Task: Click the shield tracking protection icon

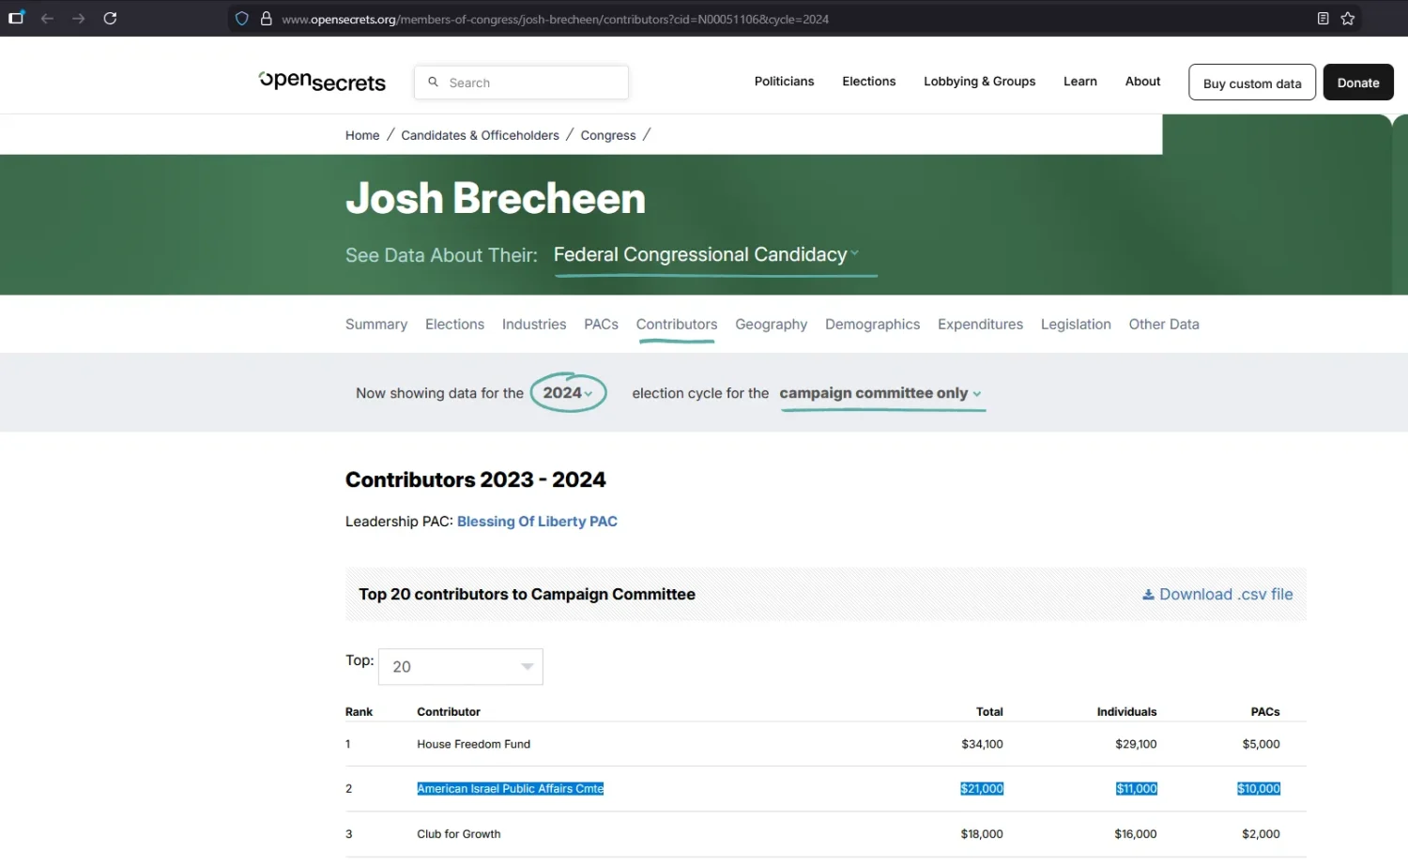Action: pyautogui.click(x=242, y=19)
